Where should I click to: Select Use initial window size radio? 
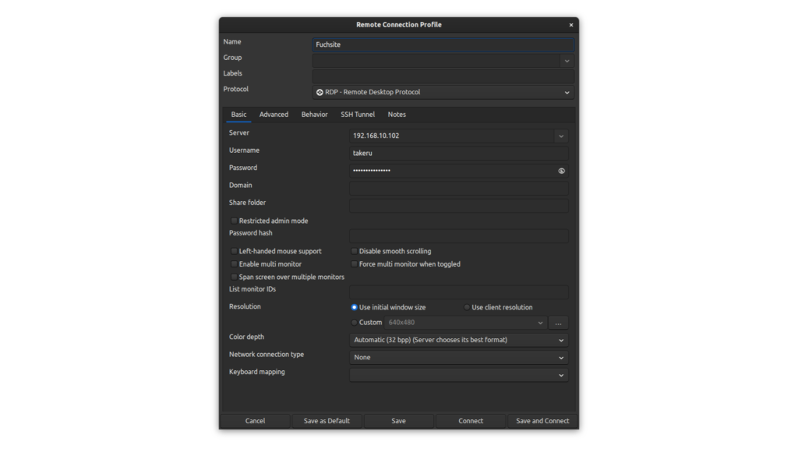point(355,307)
